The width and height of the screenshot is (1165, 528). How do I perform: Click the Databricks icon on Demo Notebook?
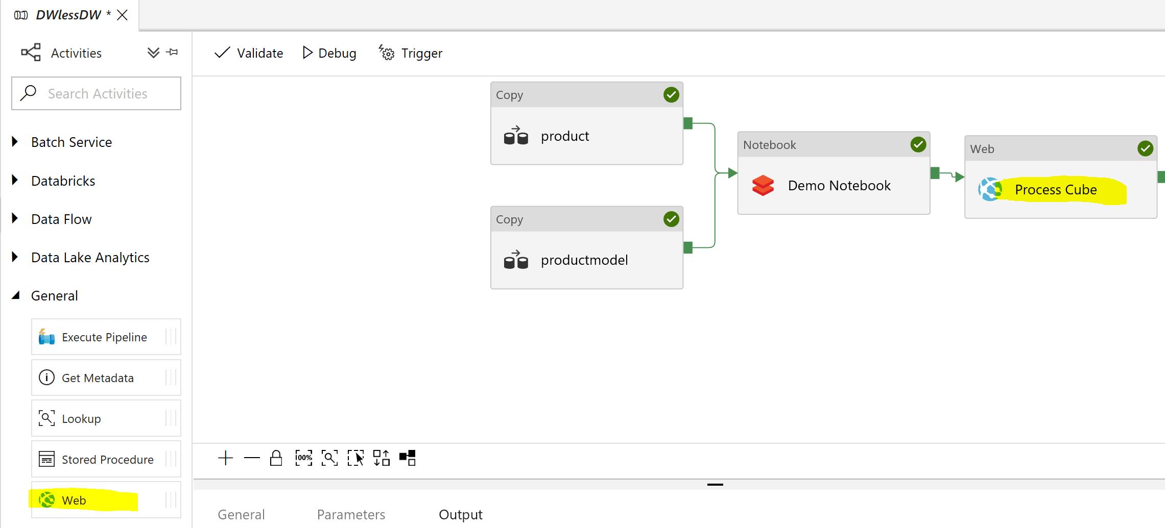[x=763, y=186]
